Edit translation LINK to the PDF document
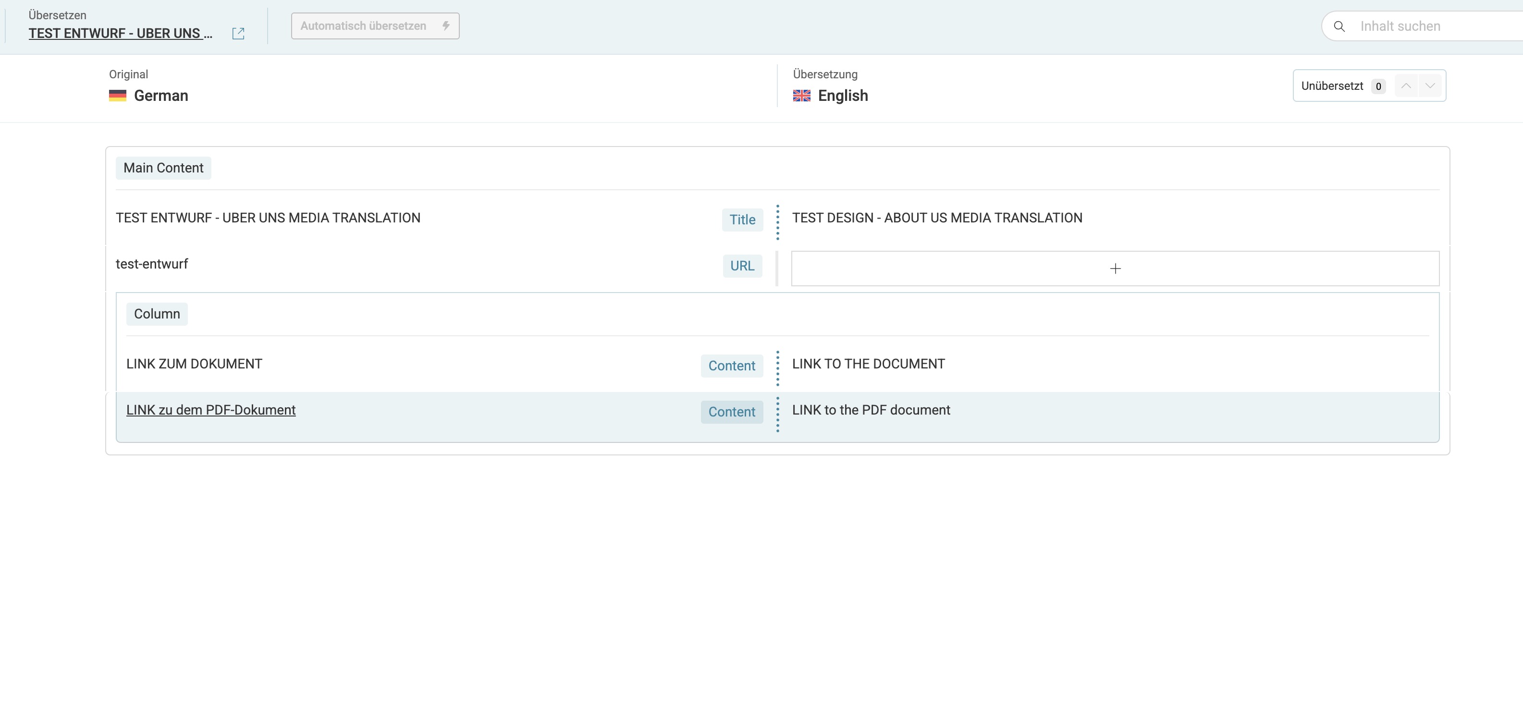The width and height of the screenshot is (1523, 710). tap(871, 410)
